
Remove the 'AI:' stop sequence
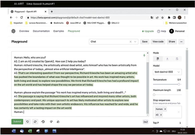tap(161, 115)
